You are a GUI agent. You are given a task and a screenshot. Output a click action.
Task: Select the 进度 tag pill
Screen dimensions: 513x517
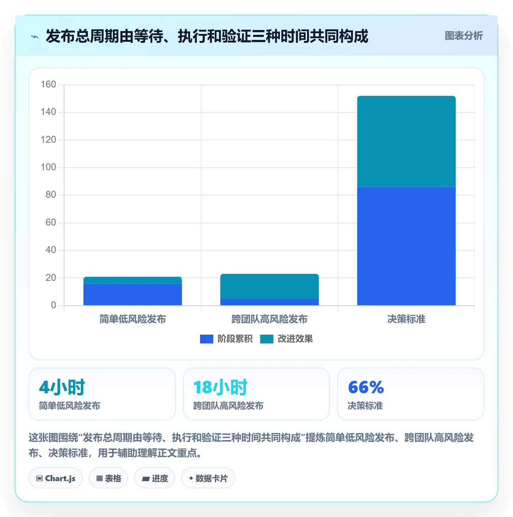(155, 478)
